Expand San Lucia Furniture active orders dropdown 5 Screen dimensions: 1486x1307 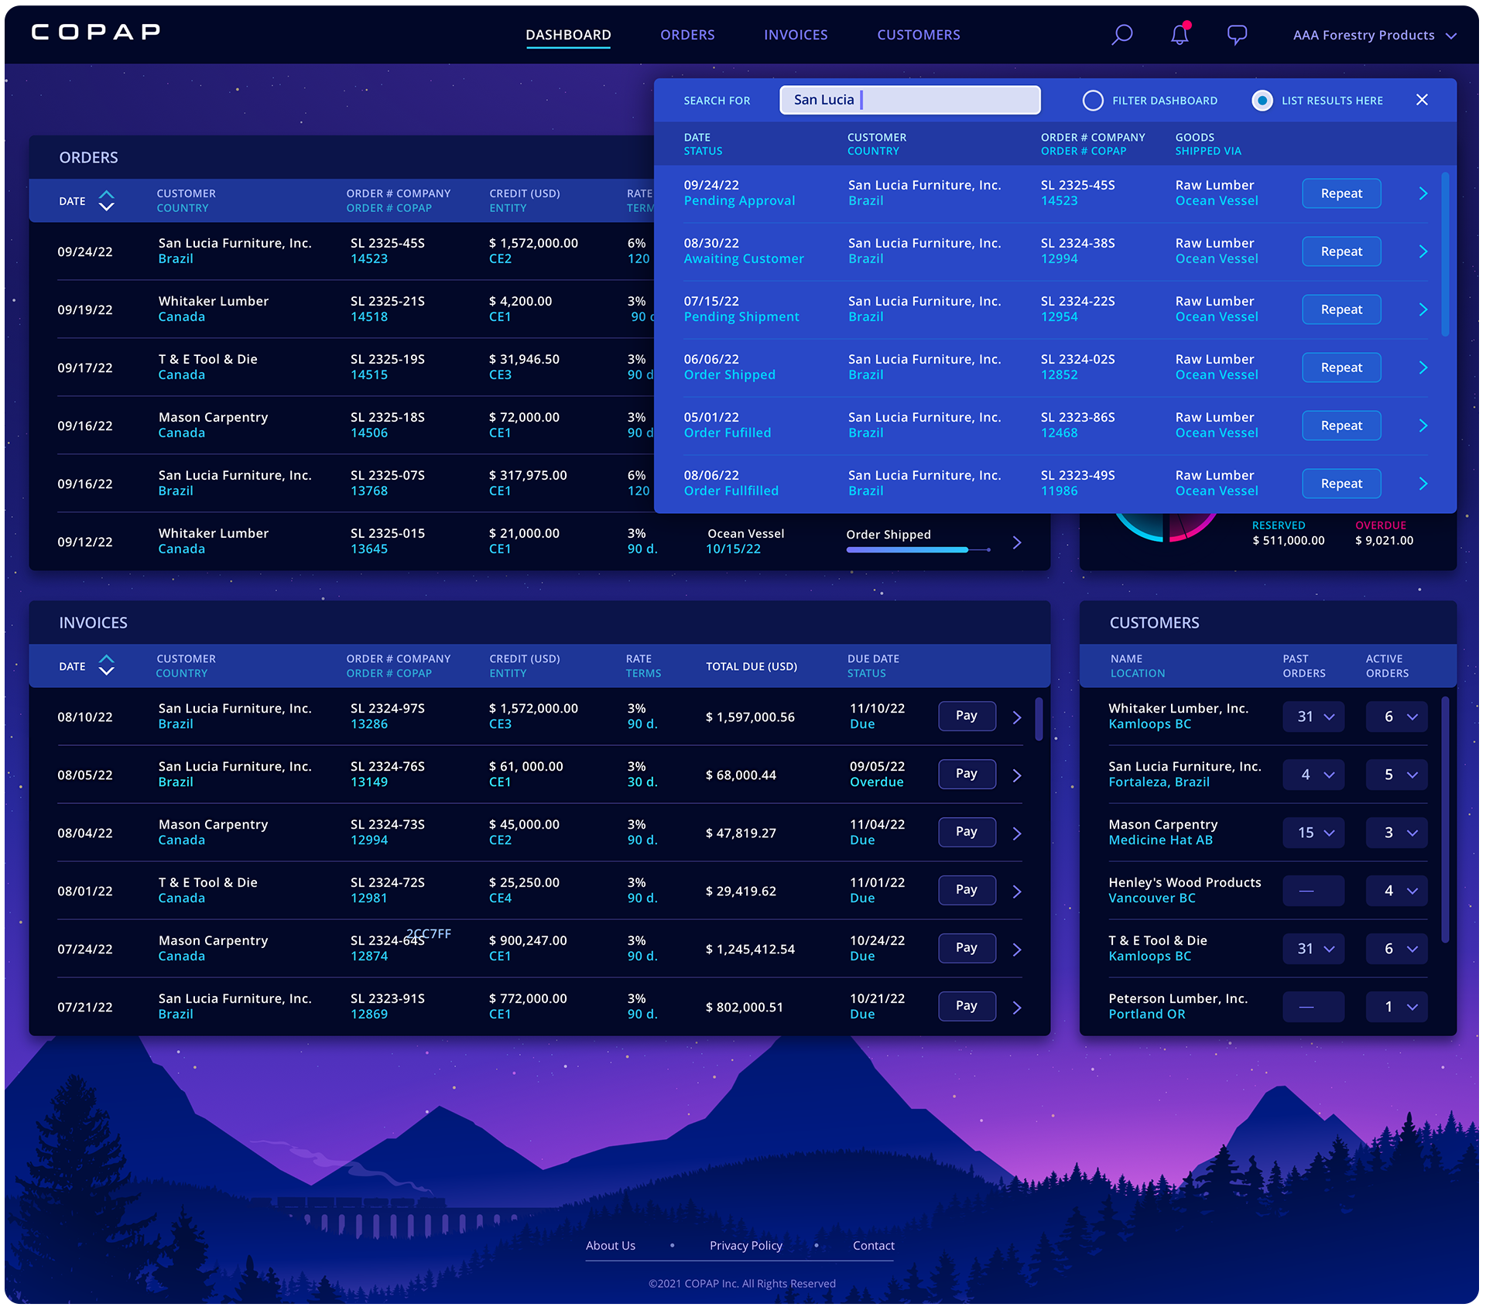(x=1397, y=775)
